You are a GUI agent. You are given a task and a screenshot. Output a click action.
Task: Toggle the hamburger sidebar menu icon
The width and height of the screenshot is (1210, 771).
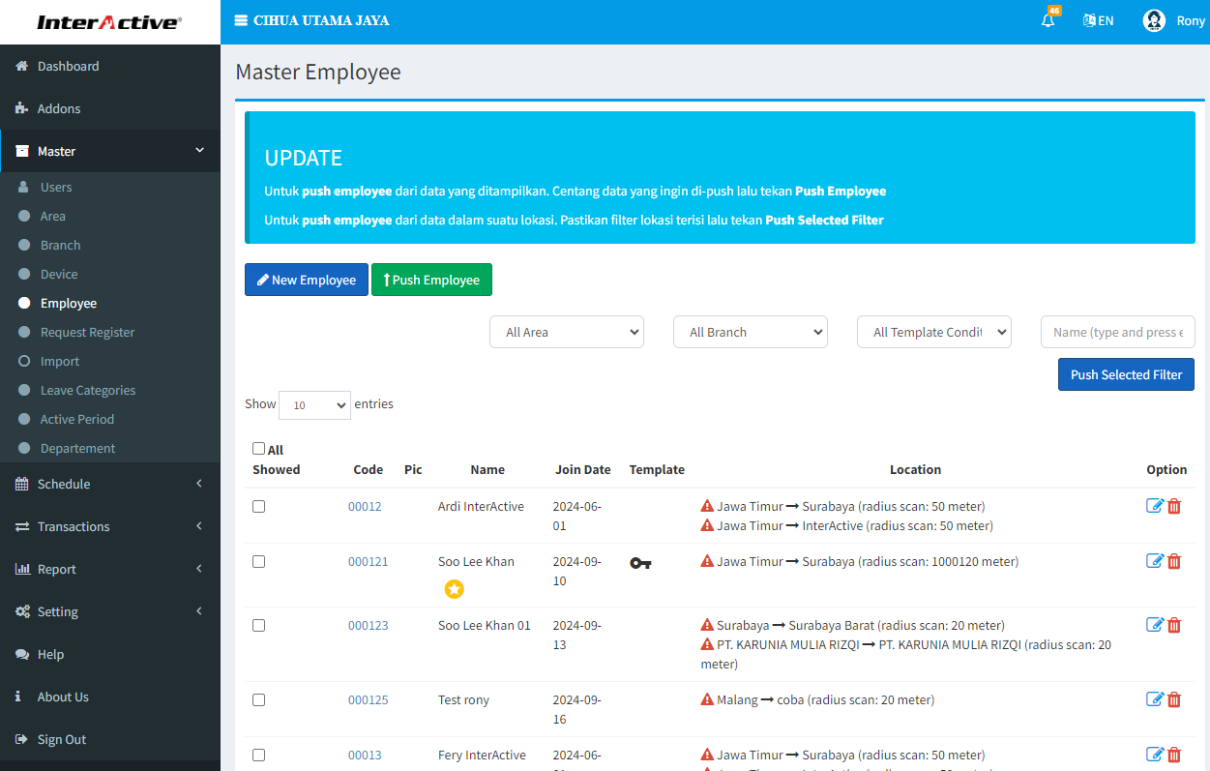(x=241, y=20)
